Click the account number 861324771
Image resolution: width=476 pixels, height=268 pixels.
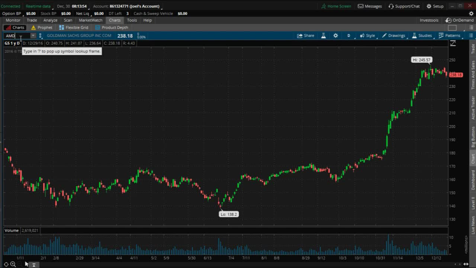coord(119,6)
